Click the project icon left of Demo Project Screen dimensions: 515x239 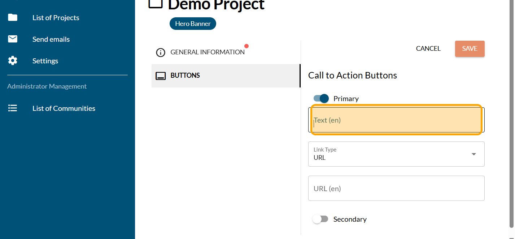click(156, 4)
